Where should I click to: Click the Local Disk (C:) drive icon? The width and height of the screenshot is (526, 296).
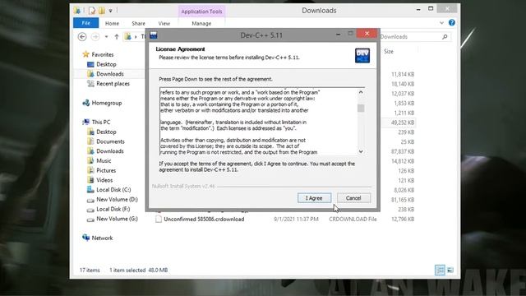[x=90, y=190]
